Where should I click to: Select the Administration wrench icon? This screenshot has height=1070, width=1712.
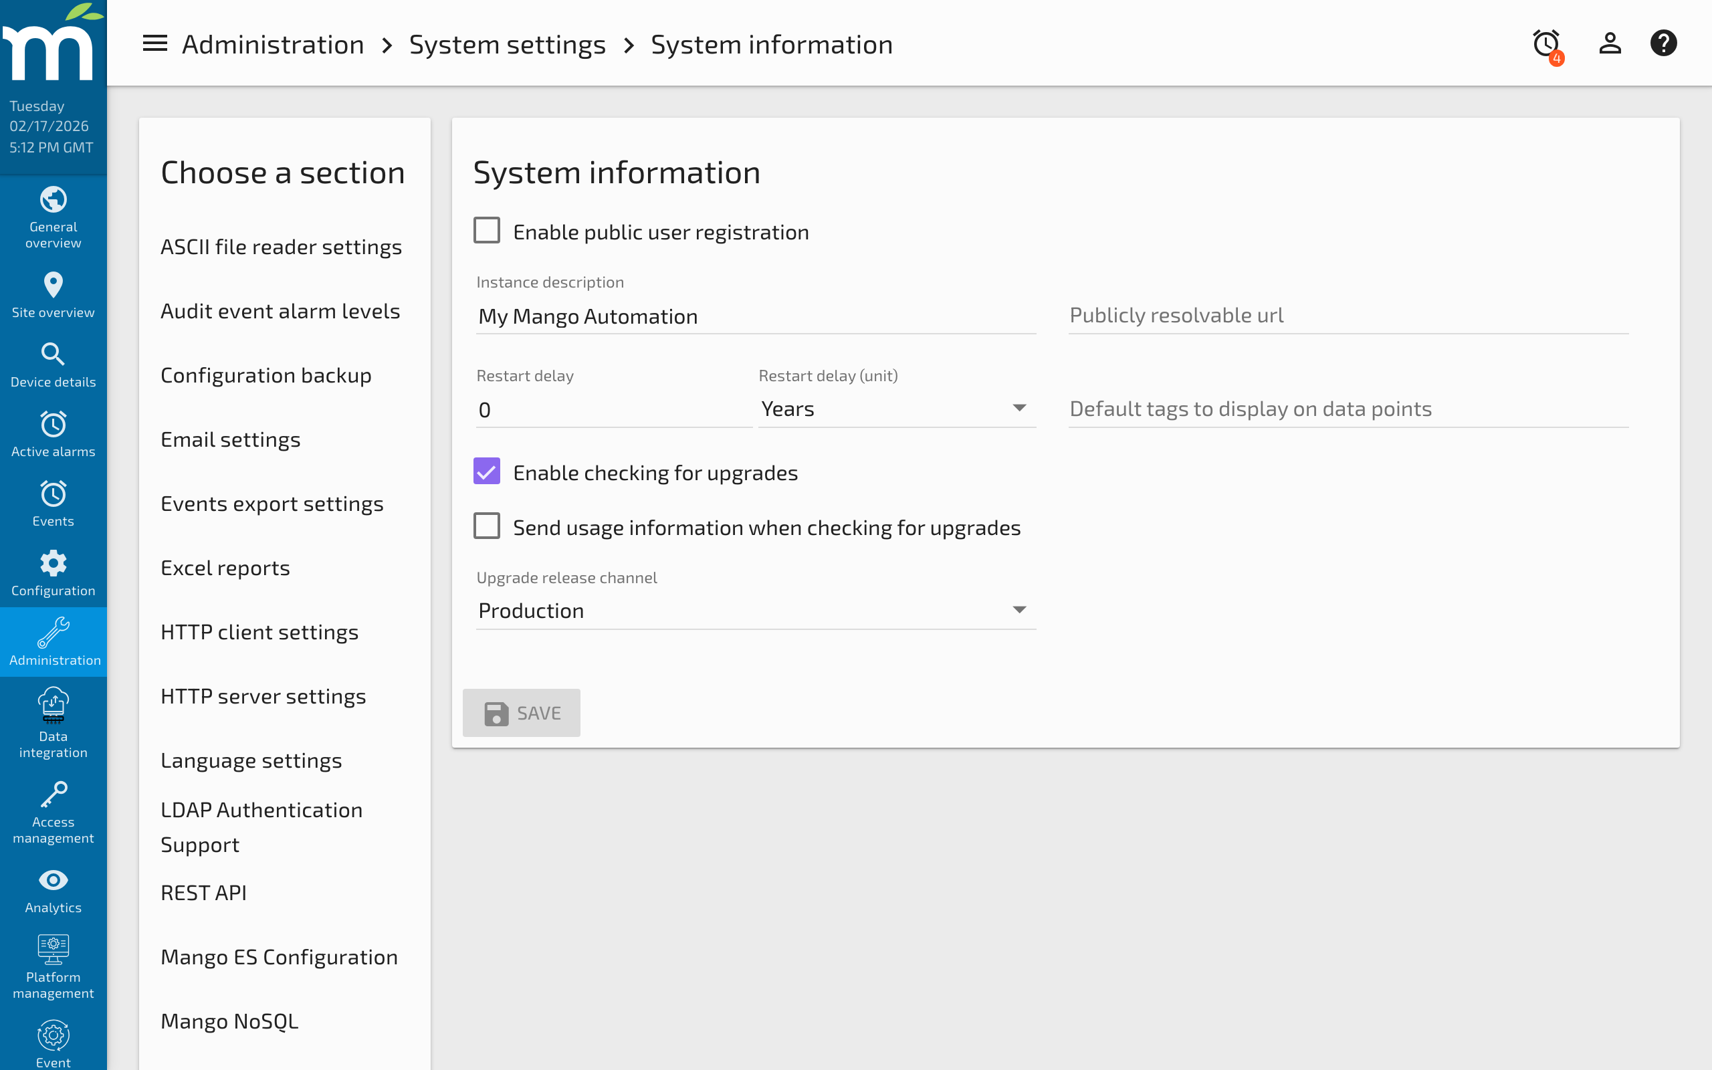pos(53,632)
